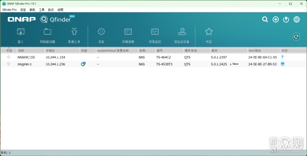Click the plus add-device icon
Image resolution: width=307 pixels, height=156 pixels.
tap(276, 19)
